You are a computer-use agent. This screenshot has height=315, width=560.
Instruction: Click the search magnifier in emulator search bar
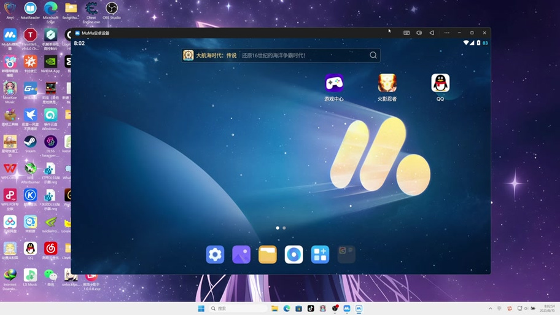pyautogui.click(x=373, y=55)
